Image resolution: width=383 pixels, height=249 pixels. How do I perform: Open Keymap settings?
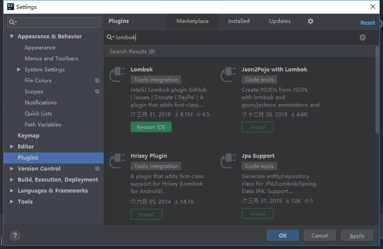pos(28,136)
